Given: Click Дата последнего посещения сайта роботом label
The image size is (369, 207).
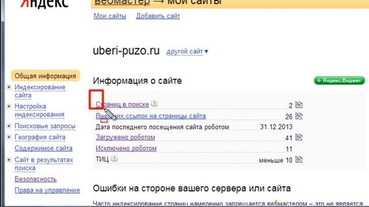Looking at the screenshot, I should 162,127.
